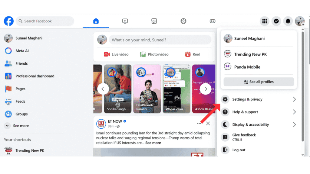This screenshot has height=174, width=310.
Task: Select the Home icon
Action: [x=96, y=21]
